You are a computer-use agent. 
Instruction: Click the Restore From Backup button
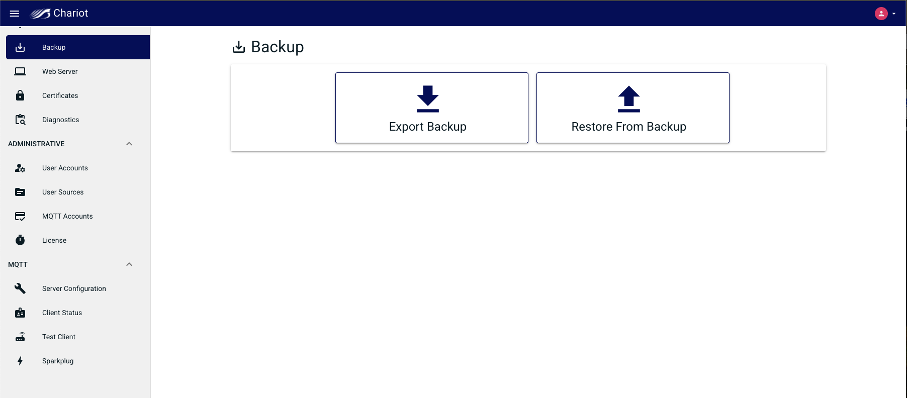point(632,108)
